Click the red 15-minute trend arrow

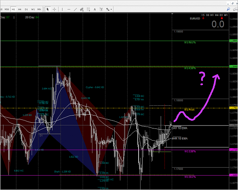coord(203,18)
